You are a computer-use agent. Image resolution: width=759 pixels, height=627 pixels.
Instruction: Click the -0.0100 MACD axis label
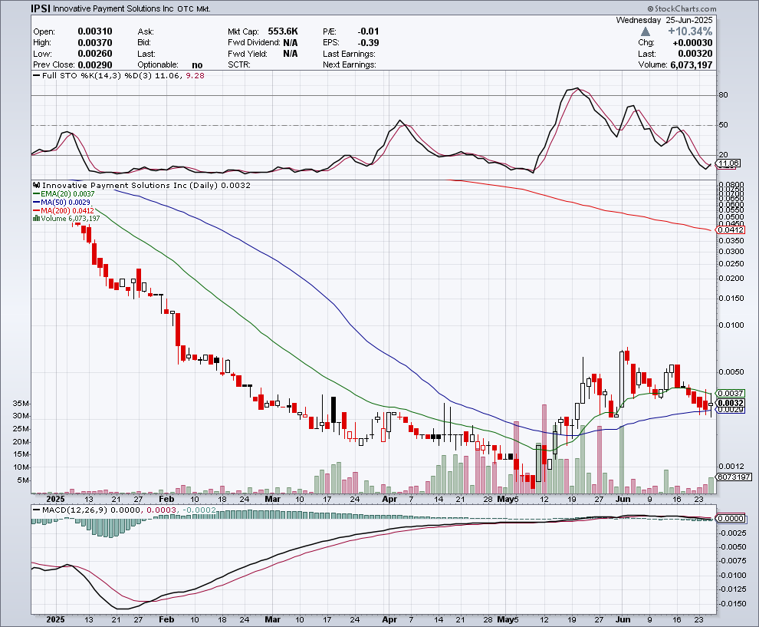tap(732, 575)
